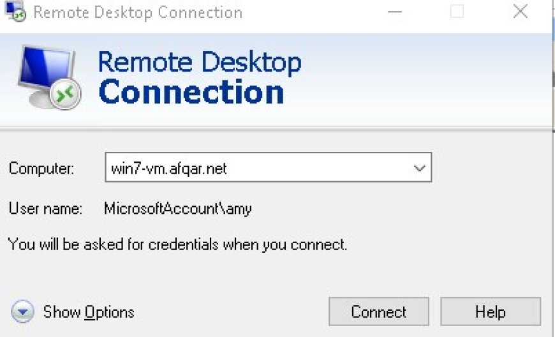Connect to the remote computer

pyautogui.click(x=379, y=311)
